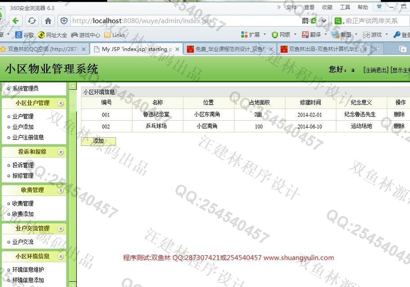
Task: Click the browser refresh icon
Action: [x=32, y=21]
